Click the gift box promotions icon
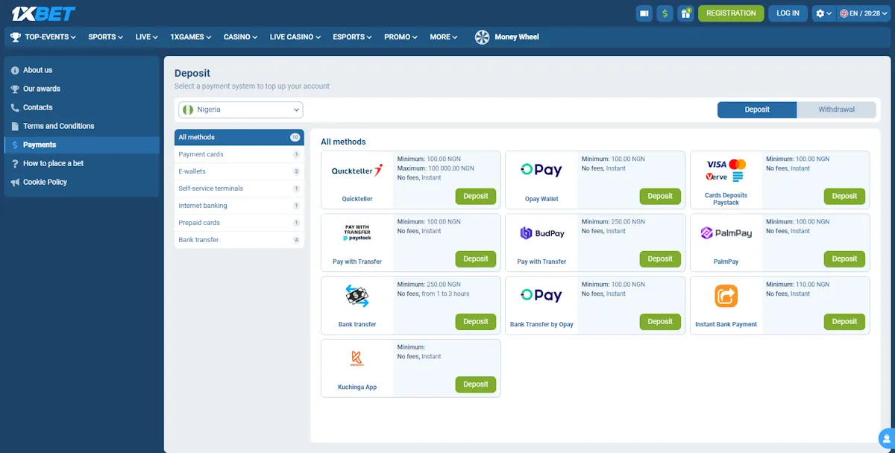This screenshot has width=895, height=453. [685, 13]
